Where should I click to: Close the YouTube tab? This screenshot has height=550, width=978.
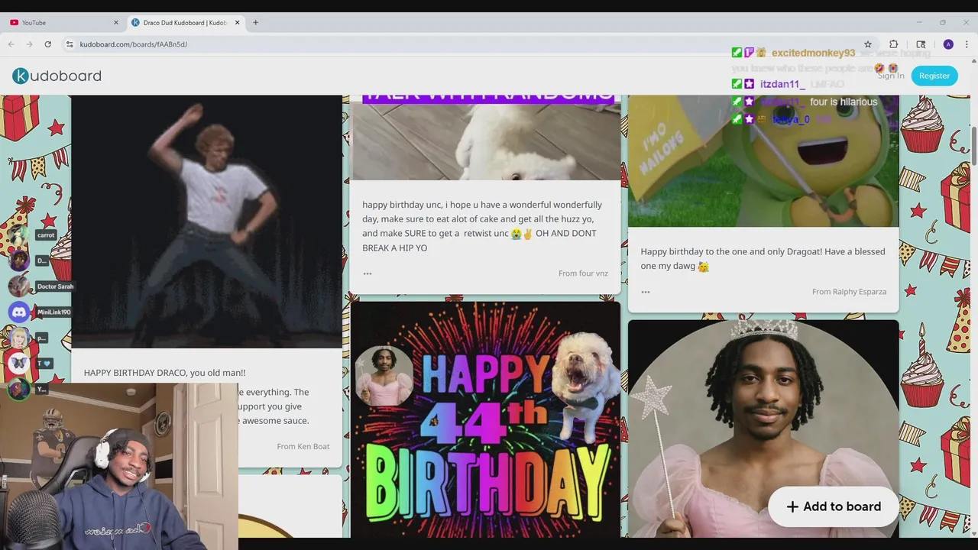(x=116, y=23)
